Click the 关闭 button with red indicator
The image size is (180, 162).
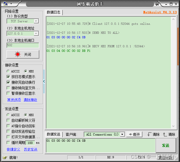[23, 54]
